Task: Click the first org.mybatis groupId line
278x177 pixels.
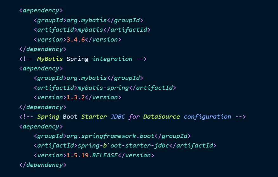Action: click(88, 20)
